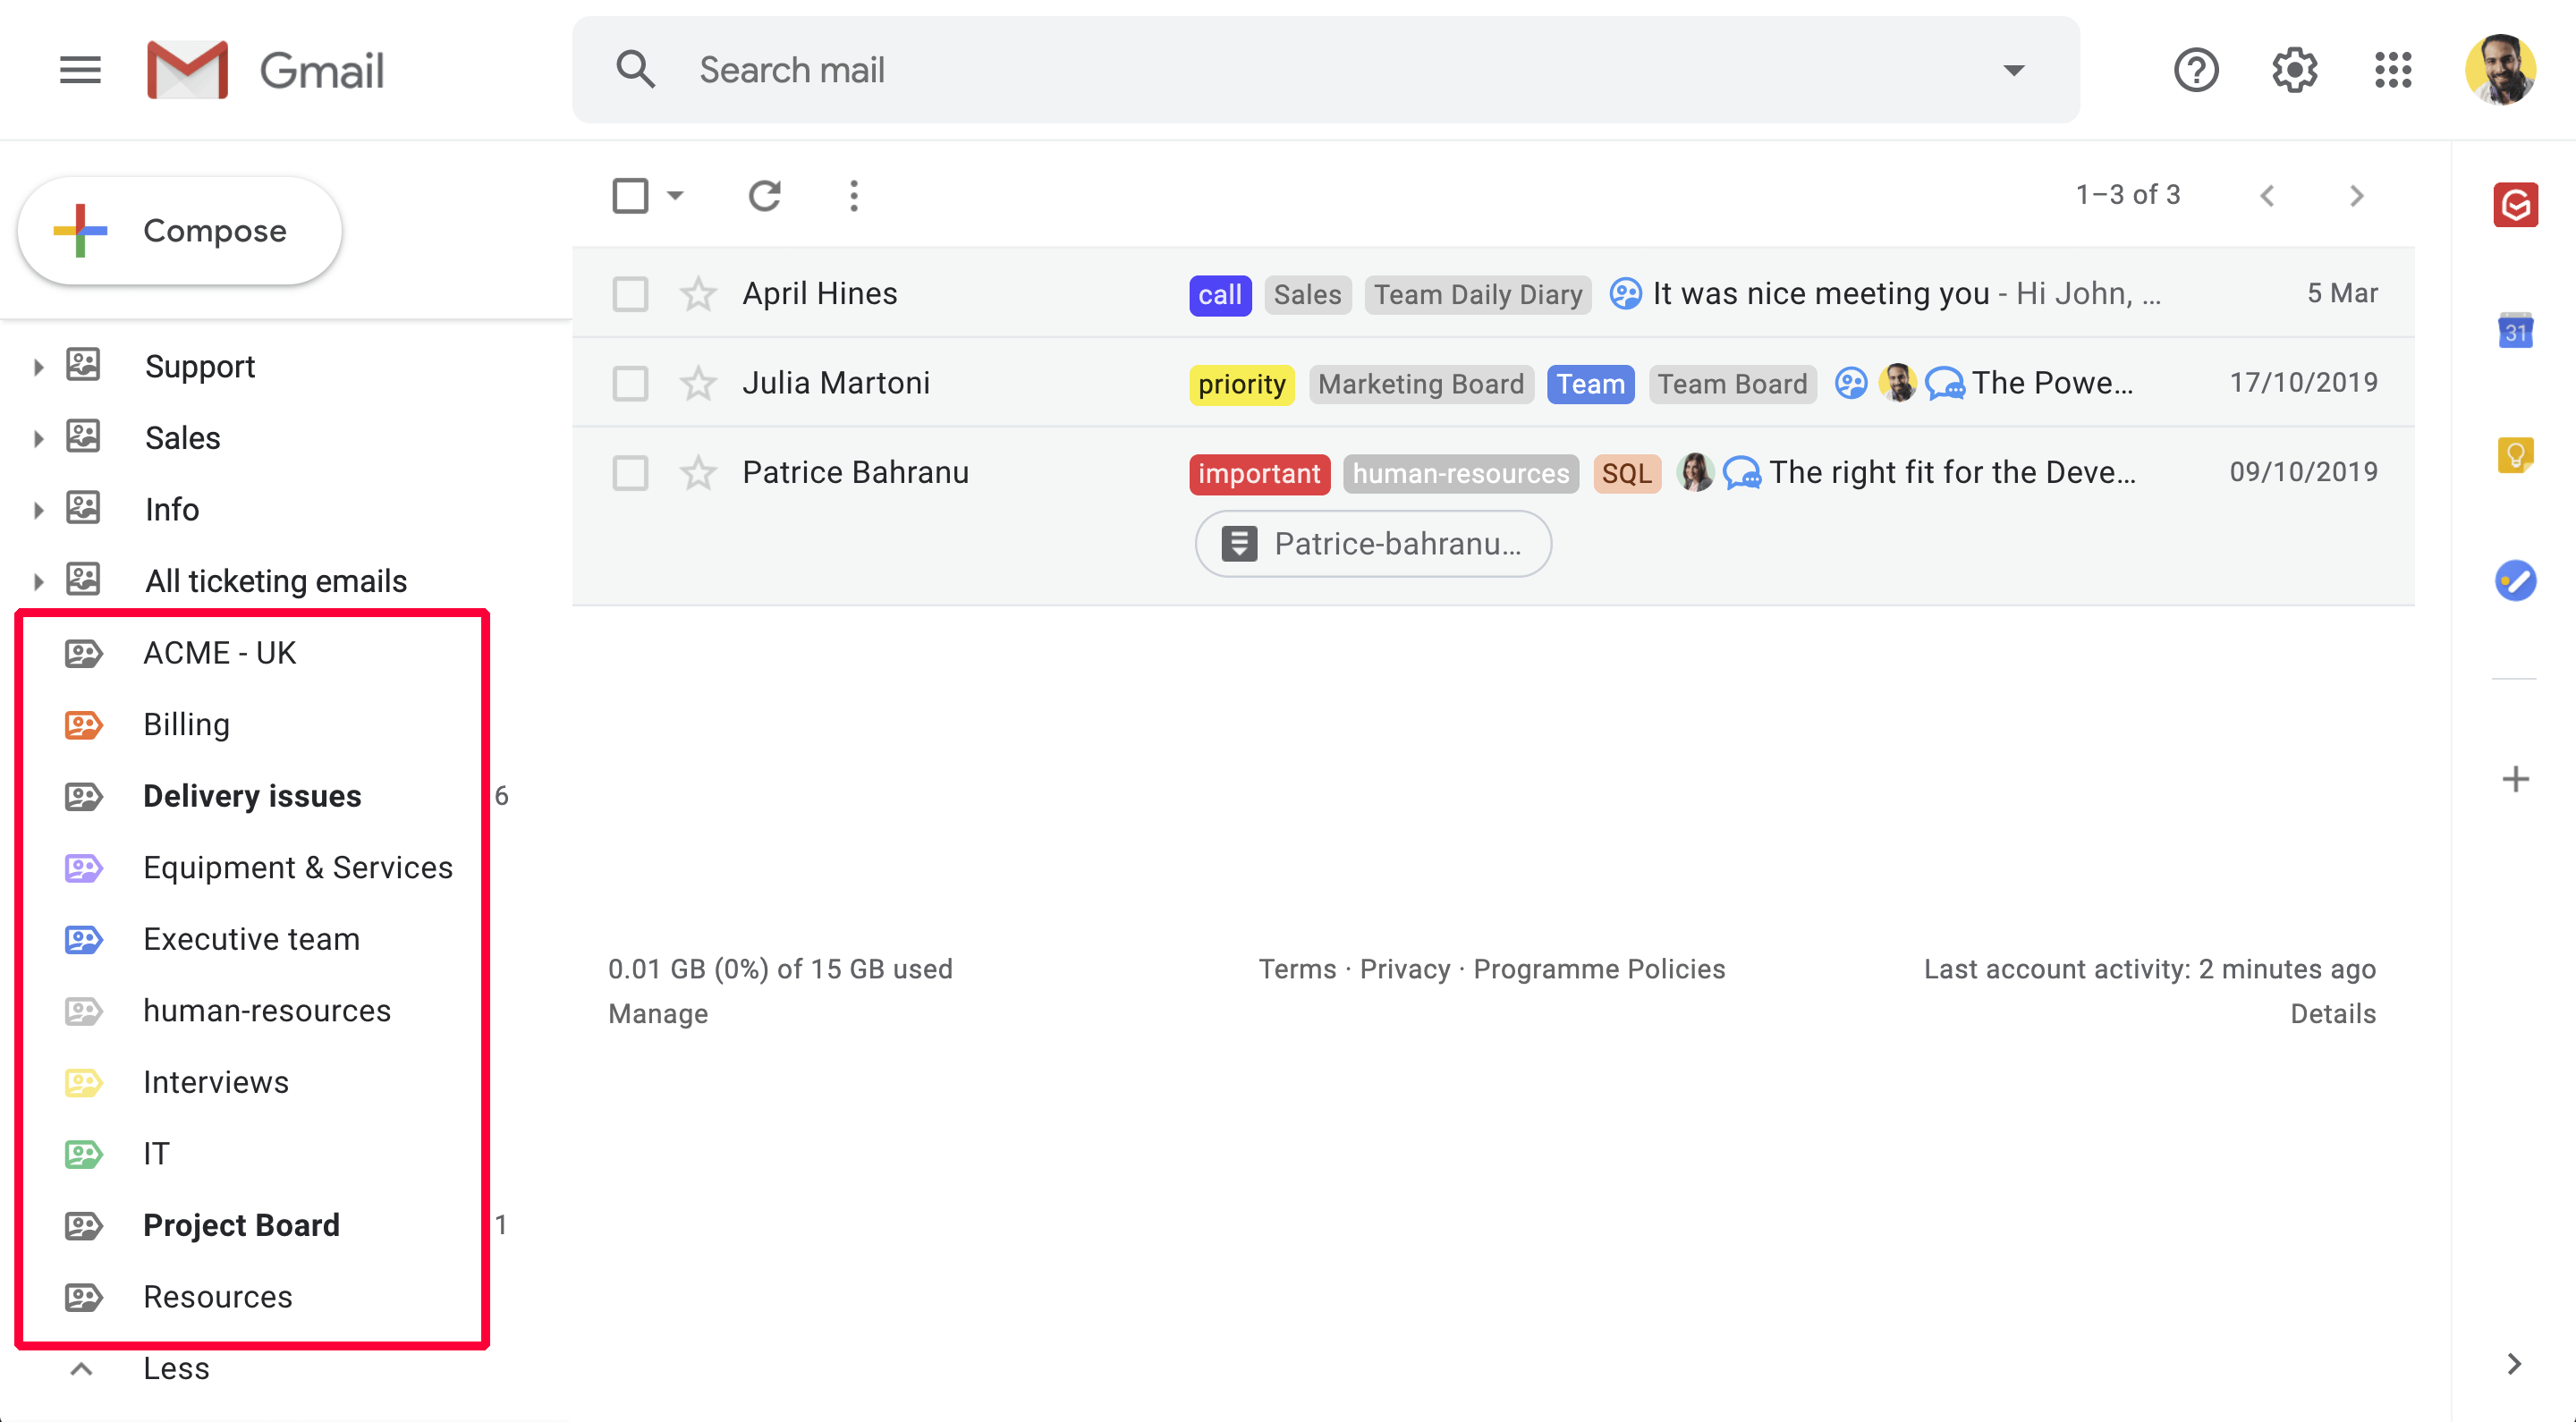
Task: Open the search options dropdown arrow
Action: click(x=2013, y=70)
